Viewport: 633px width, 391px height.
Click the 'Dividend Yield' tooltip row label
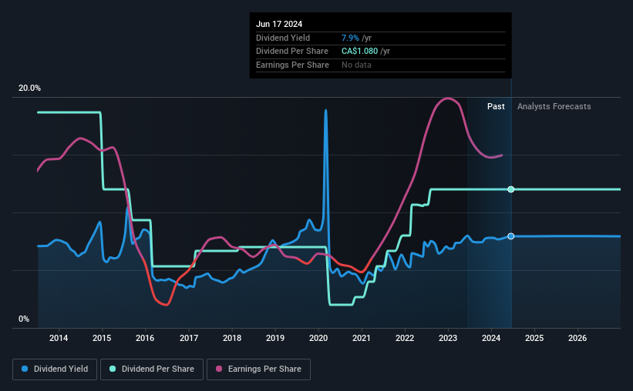(x=283, y=38)
